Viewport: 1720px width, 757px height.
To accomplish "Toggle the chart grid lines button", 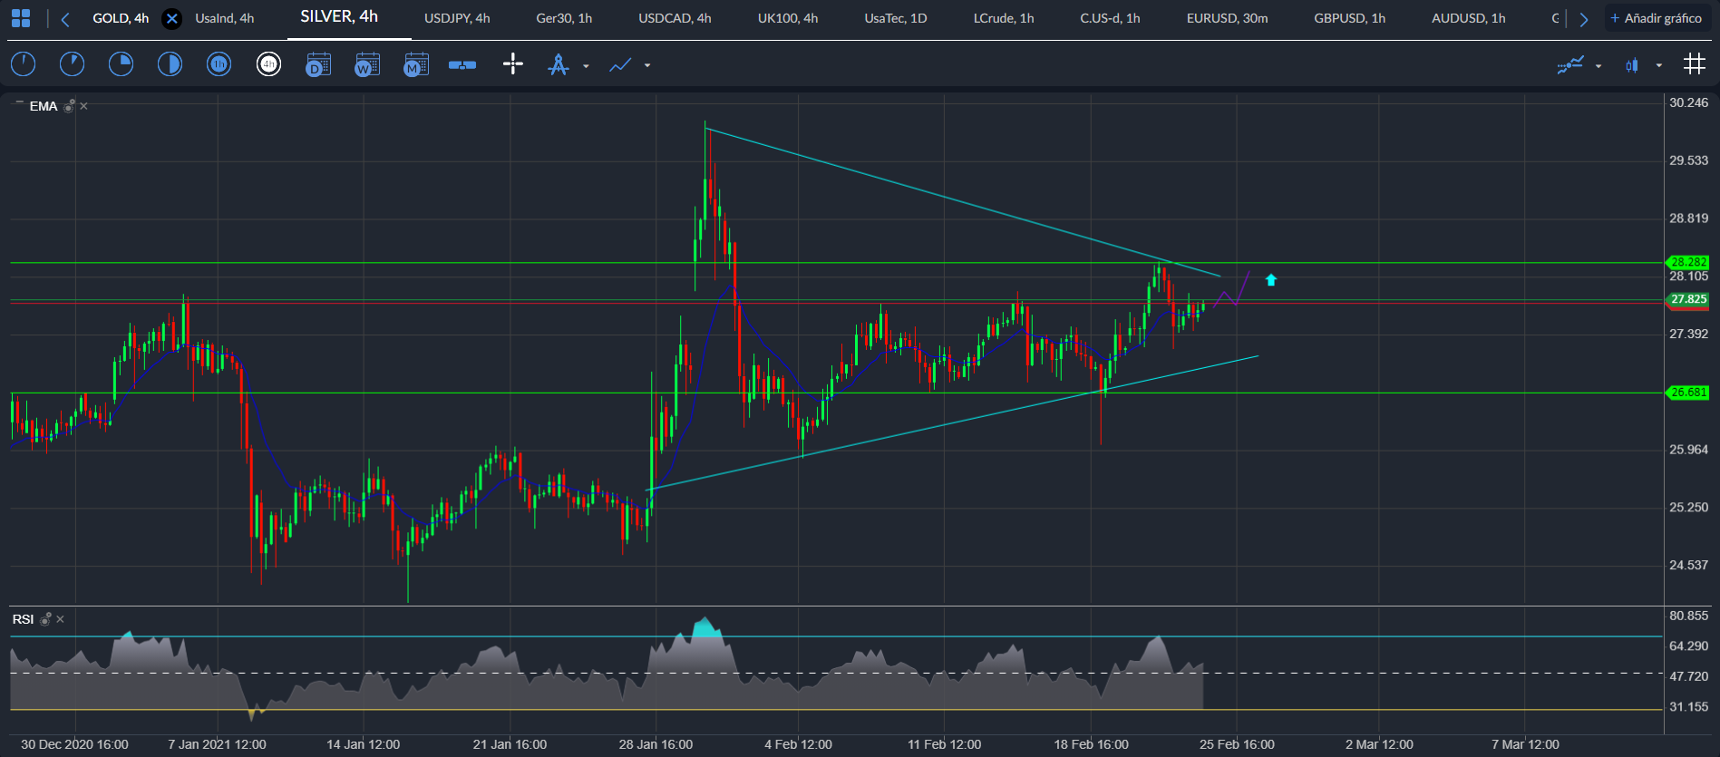I will [1694, 64].
